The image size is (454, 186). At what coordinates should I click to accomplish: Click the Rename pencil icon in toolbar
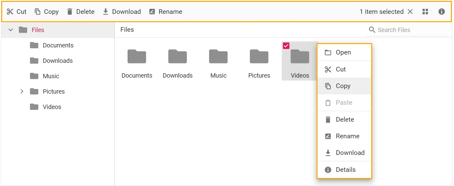152,12
